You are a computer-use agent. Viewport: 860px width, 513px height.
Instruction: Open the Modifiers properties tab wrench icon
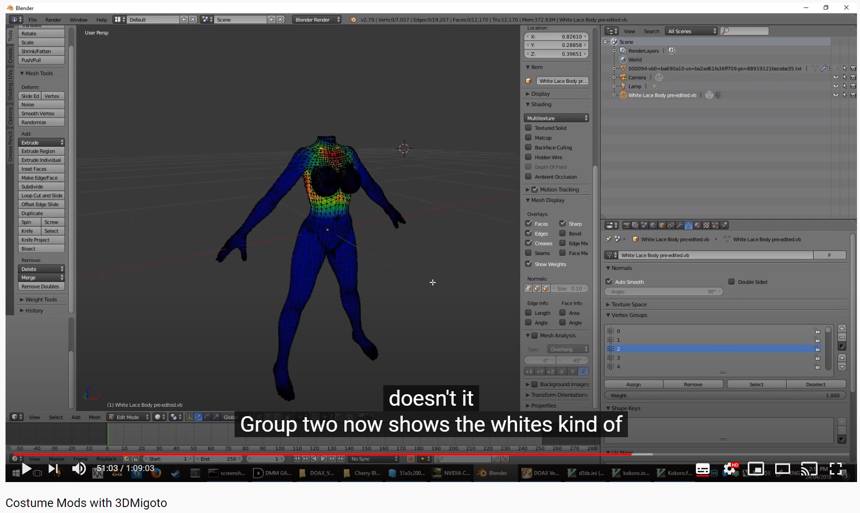(679, 225)
